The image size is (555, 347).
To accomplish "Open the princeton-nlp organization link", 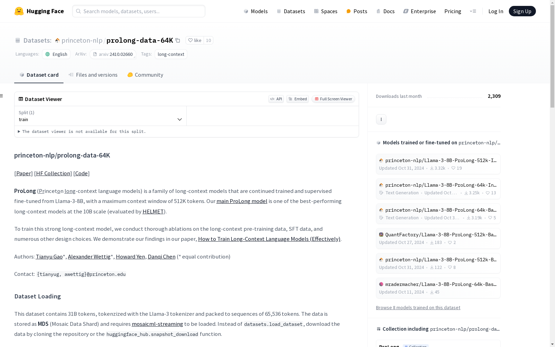I will point(82,40).
